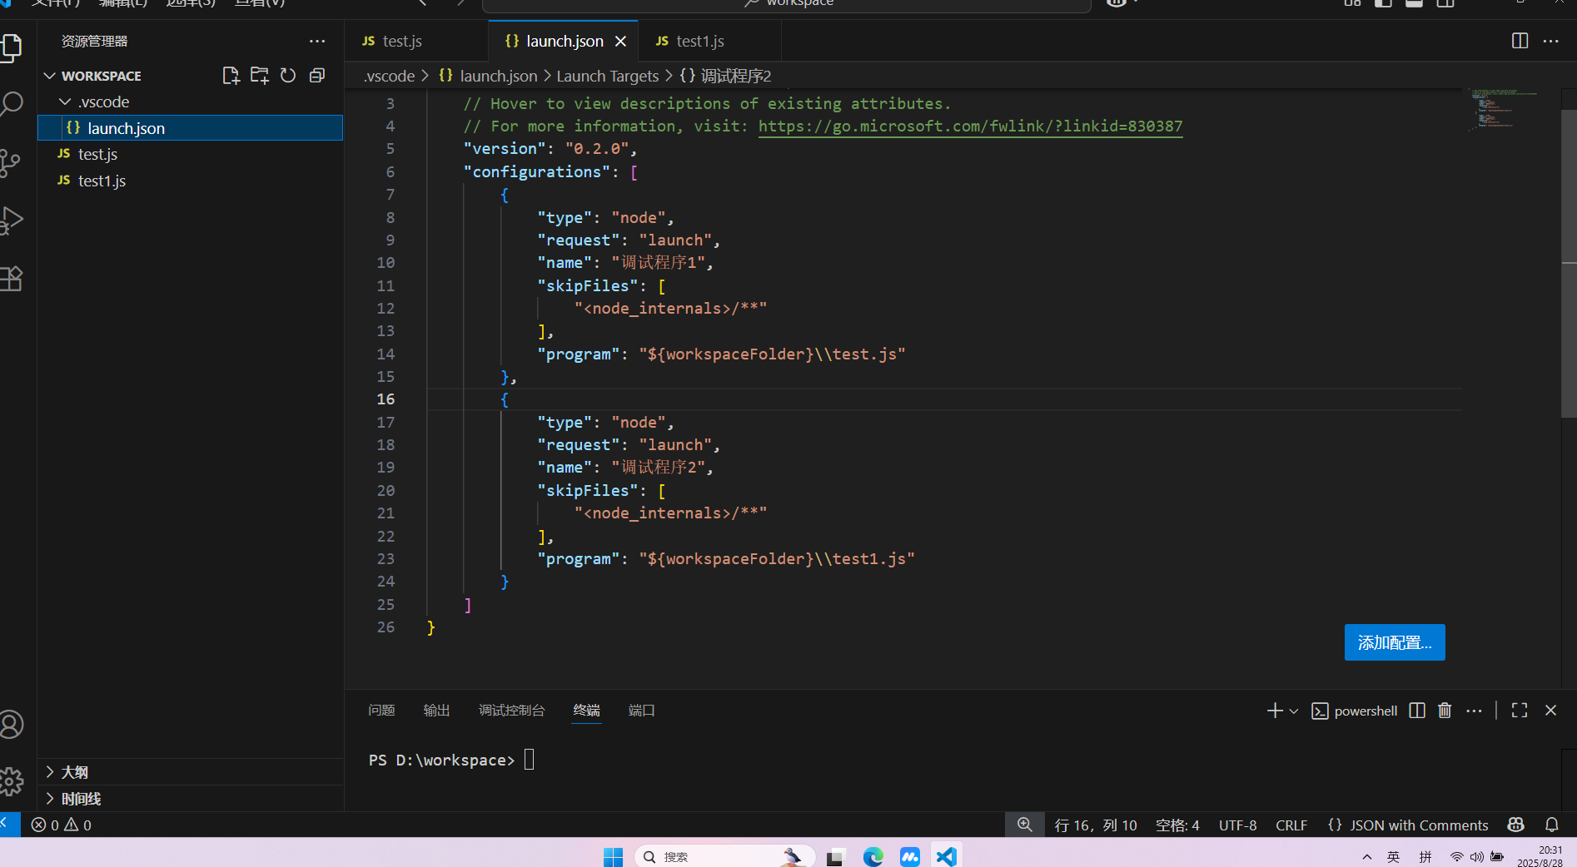This screenshot has height=867, width=1577.
Task: Open the Manage gear menu
Action: point(12,781)
